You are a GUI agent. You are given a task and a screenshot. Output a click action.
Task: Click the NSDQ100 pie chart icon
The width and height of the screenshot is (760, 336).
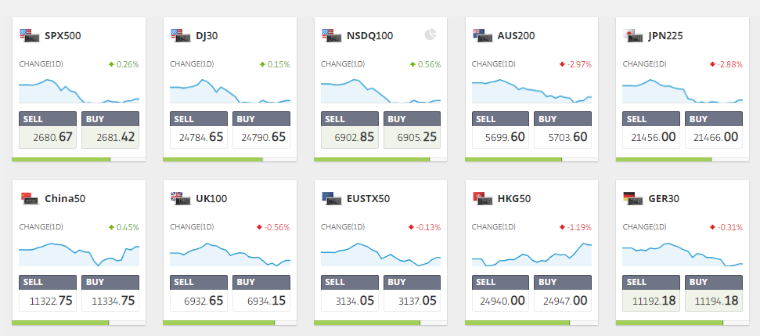pos(430,34)
